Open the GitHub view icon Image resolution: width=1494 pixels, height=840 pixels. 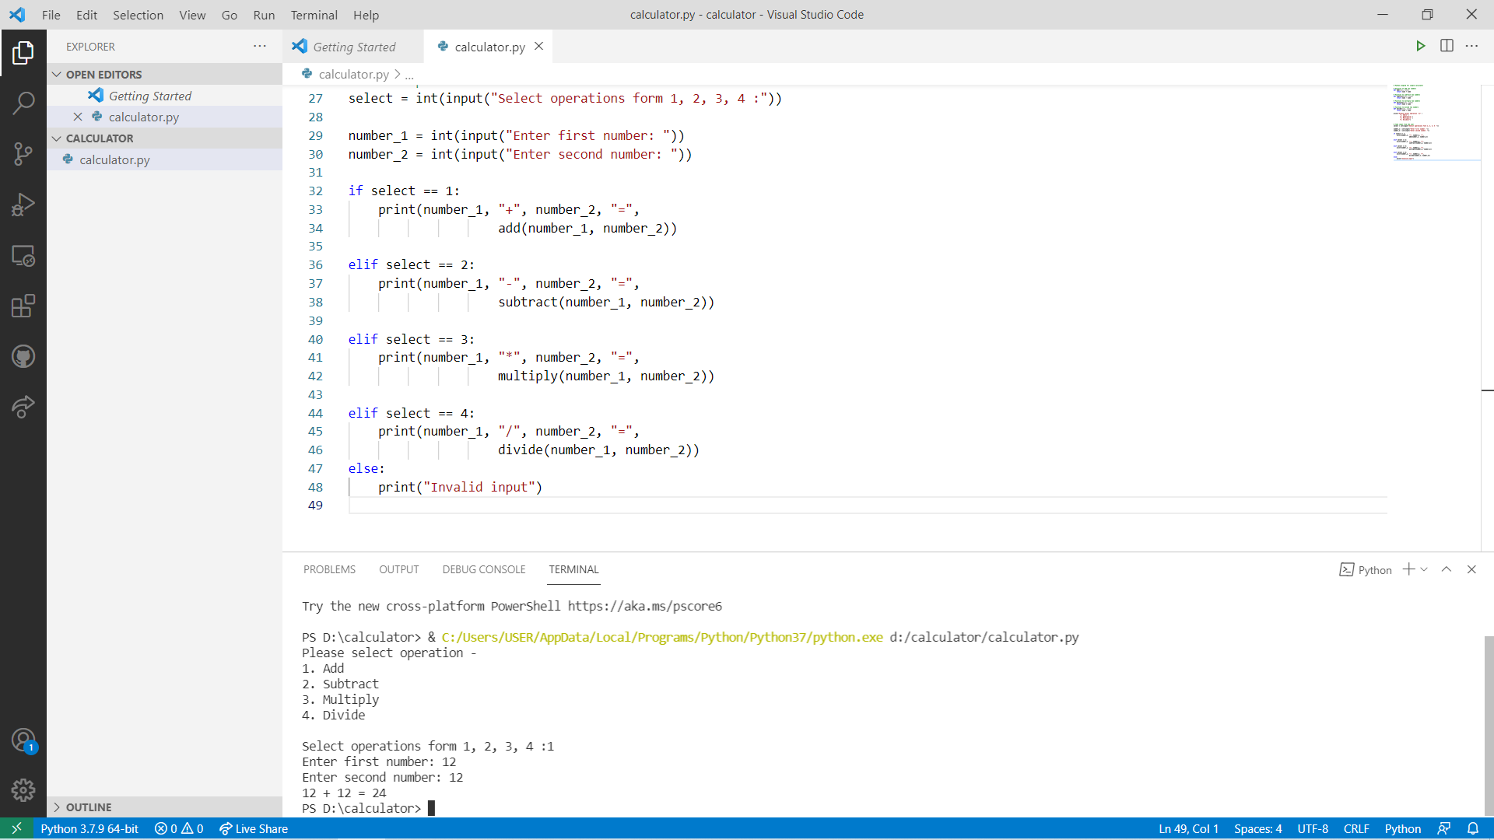click(x=23, y=357)
